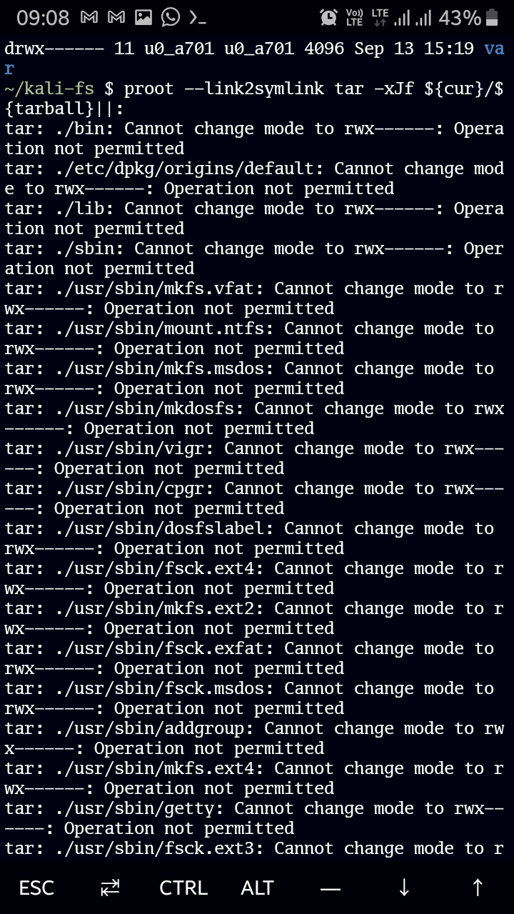The height and width of the screenshot is (914, 514).
Task: Tap the clock showing 09:08
Action: (x=43, y=17)
